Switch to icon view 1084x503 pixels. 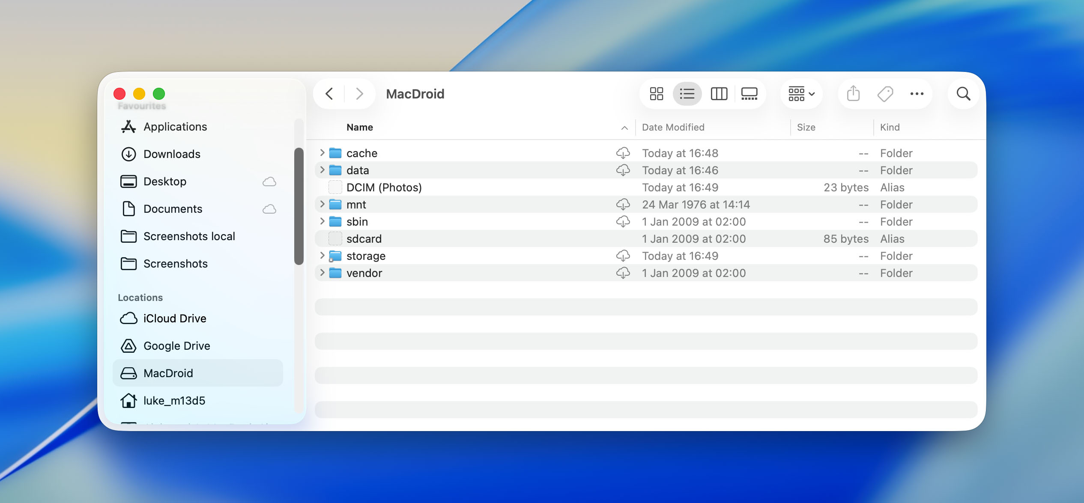pyautogui.click(x=656, y=94)
